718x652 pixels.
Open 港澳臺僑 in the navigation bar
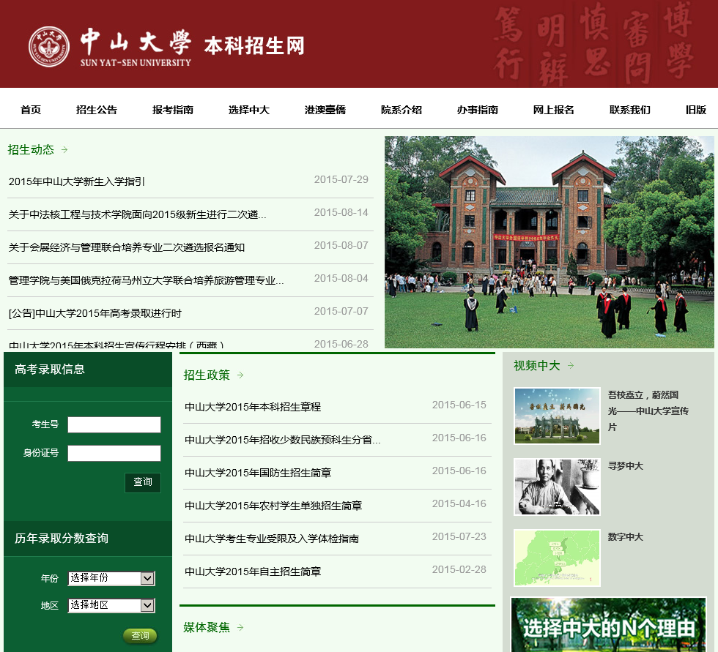click(x=325, y=110)
